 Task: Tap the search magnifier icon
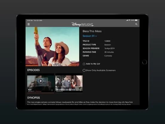136,24
